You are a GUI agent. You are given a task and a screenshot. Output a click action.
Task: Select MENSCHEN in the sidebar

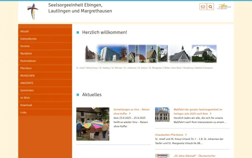coord(45,75)
